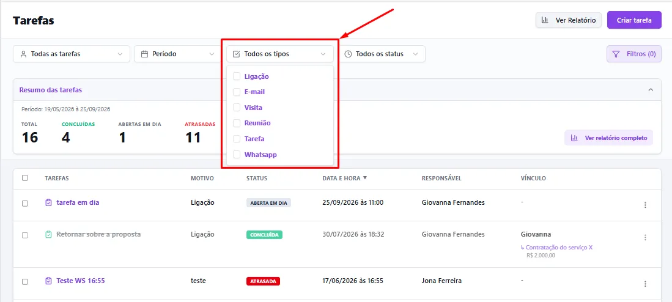Click the funnel icon in Filtros button

616,54
